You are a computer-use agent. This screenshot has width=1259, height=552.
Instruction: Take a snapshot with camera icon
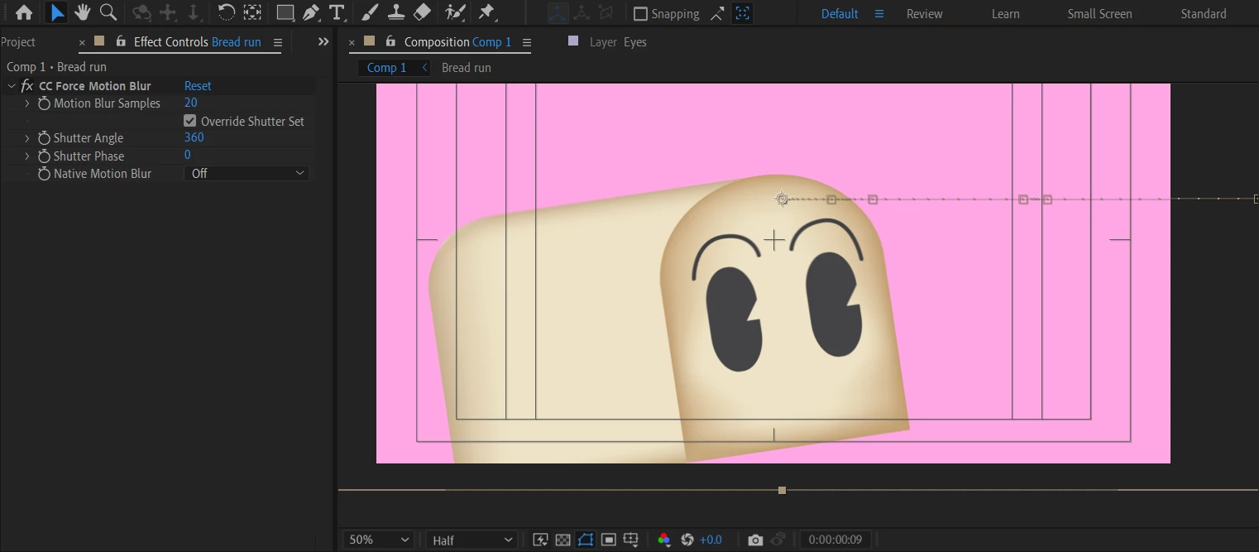coord(754,540)
